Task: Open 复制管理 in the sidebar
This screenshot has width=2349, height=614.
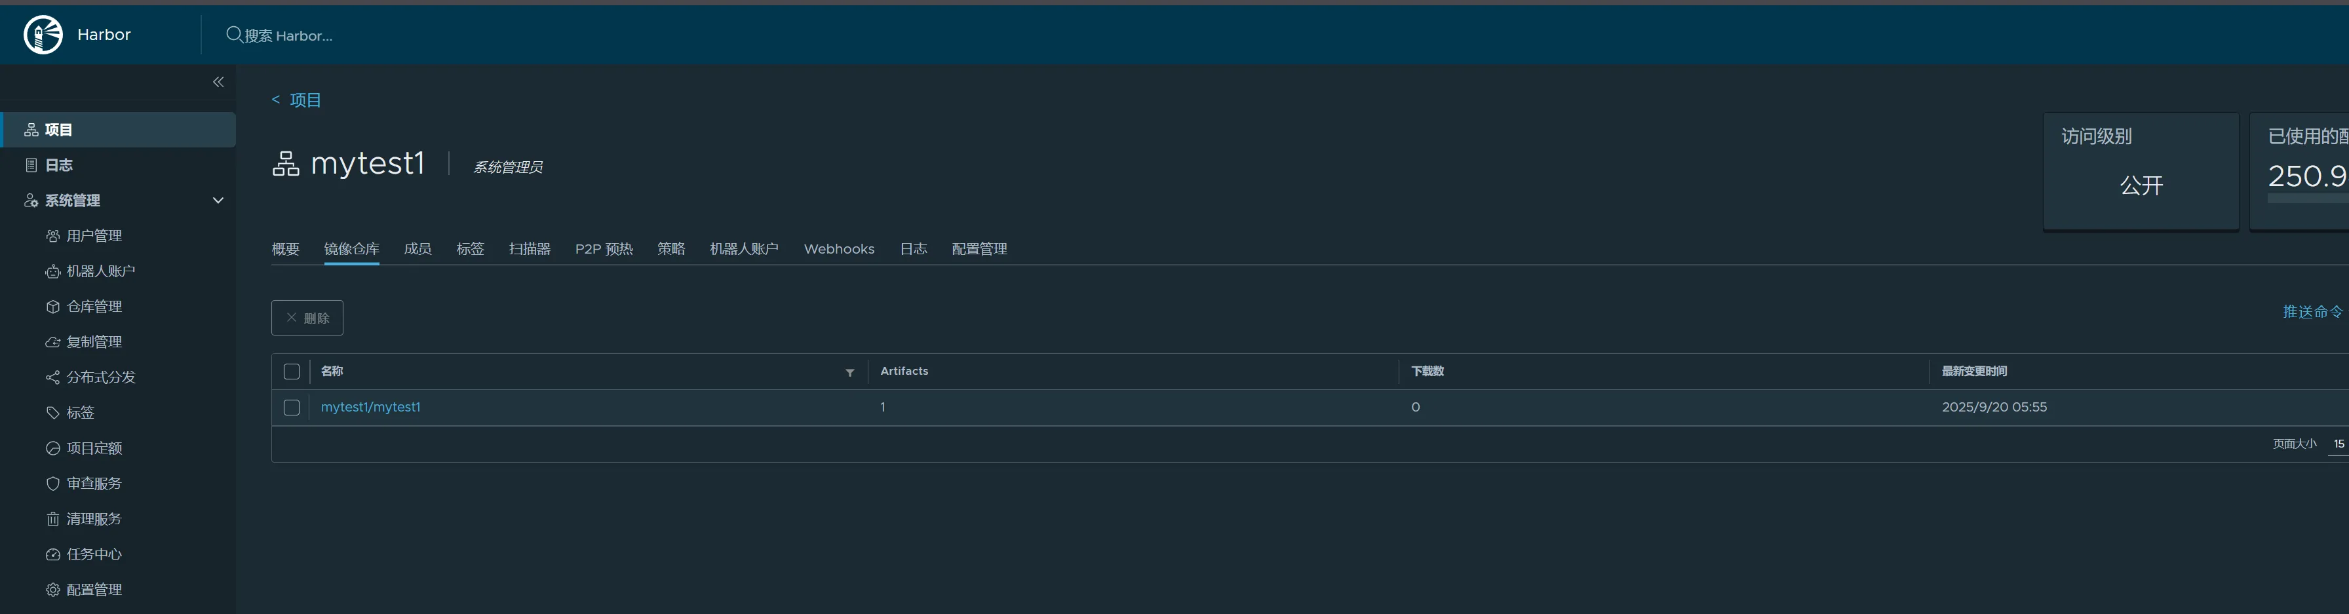Action: pyautogui.click(x=94, y=342)
